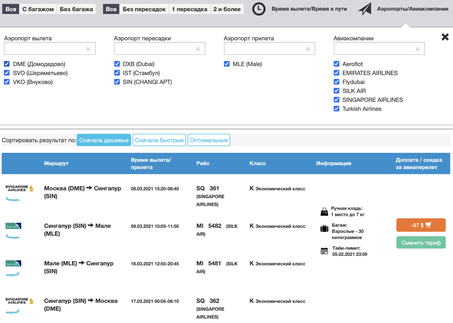Click the Silk Air logo on flight MI 5482
The image size is (453, 323).
[x=14, y=226]
